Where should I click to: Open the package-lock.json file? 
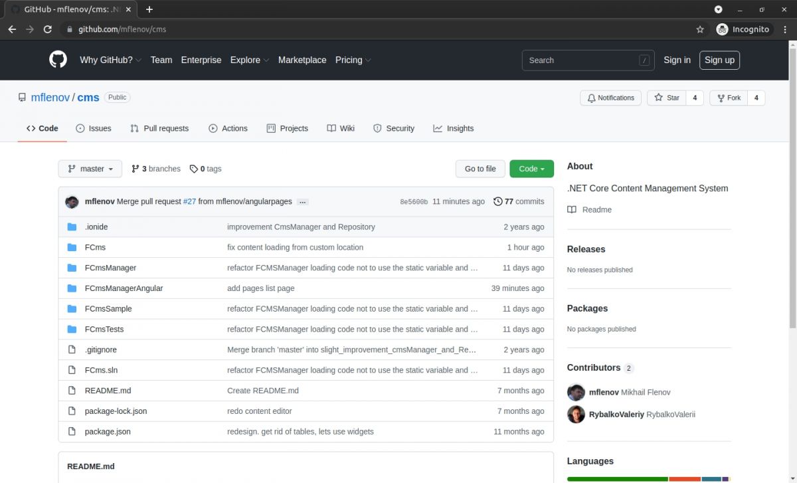click(116, 411)
